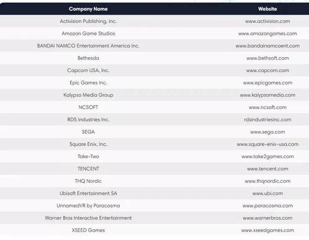
Task: Click the Company Name column header
Action: (x=88, y=9)
